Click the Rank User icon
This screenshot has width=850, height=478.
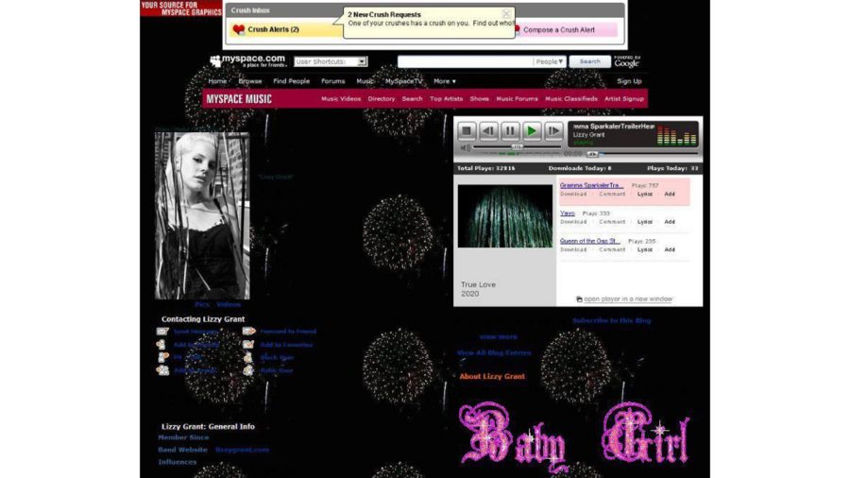(248, 370)
